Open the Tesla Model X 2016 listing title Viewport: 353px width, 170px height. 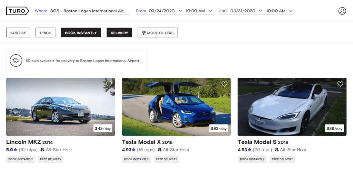[147, 142]
